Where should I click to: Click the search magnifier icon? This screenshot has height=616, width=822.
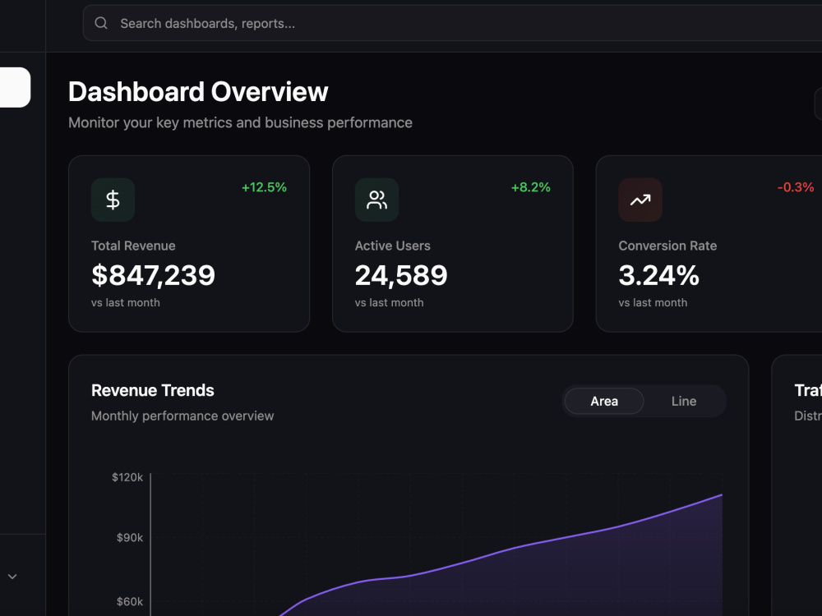pyautogui.click(x=101, y=23)
